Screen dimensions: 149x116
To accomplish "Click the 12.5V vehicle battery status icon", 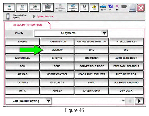I will [103, 7].
